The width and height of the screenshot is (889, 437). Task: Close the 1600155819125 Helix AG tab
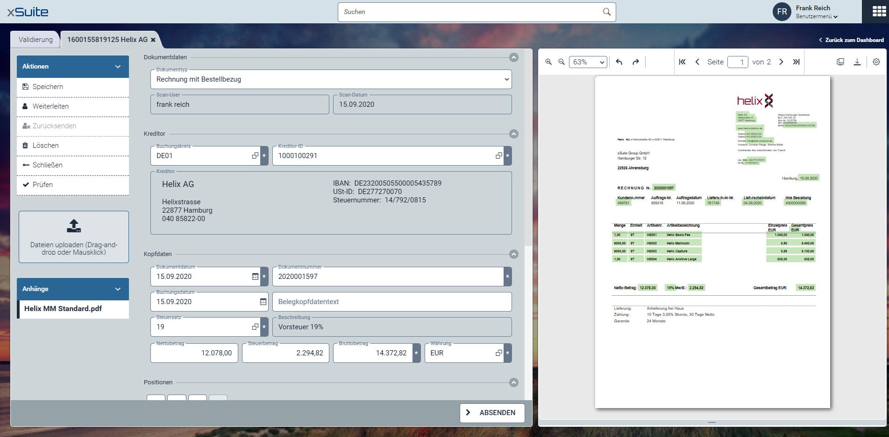click(x=153, y=40)
